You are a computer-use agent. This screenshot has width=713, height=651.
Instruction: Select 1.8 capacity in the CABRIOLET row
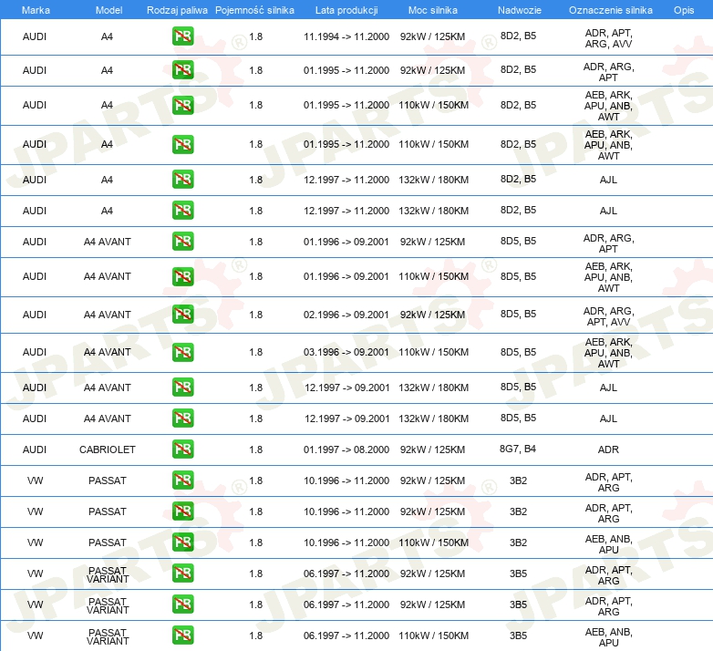click(256, 449)
